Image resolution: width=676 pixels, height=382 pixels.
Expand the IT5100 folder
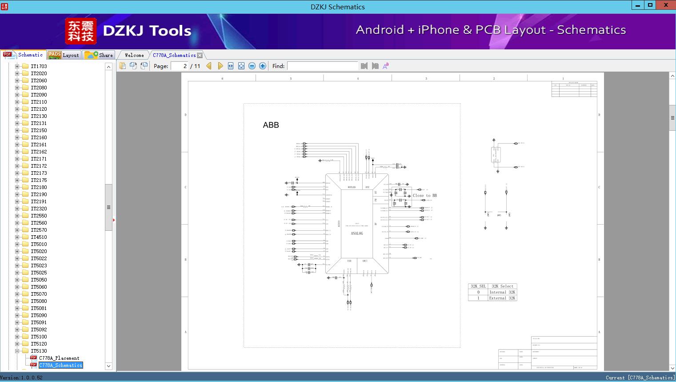tap(17, 337)
